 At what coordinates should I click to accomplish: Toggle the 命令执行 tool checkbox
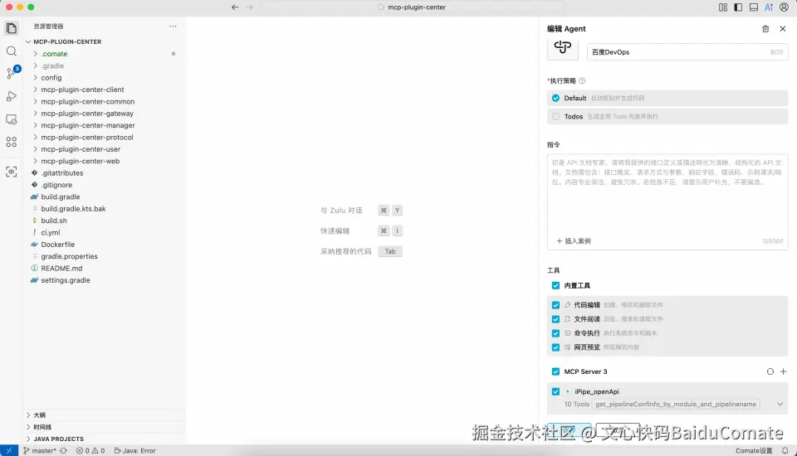[555, 333]
